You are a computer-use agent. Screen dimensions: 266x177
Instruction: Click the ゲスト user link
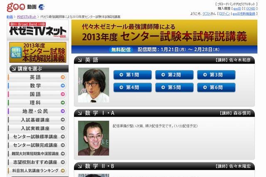(207, 14)
